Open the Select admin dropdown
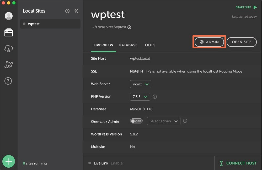 click(164, 121)
